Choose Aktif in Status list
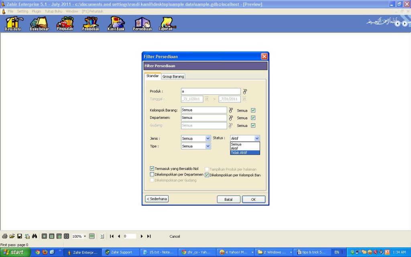Screen dimensions: 411x257 [245, 149]
